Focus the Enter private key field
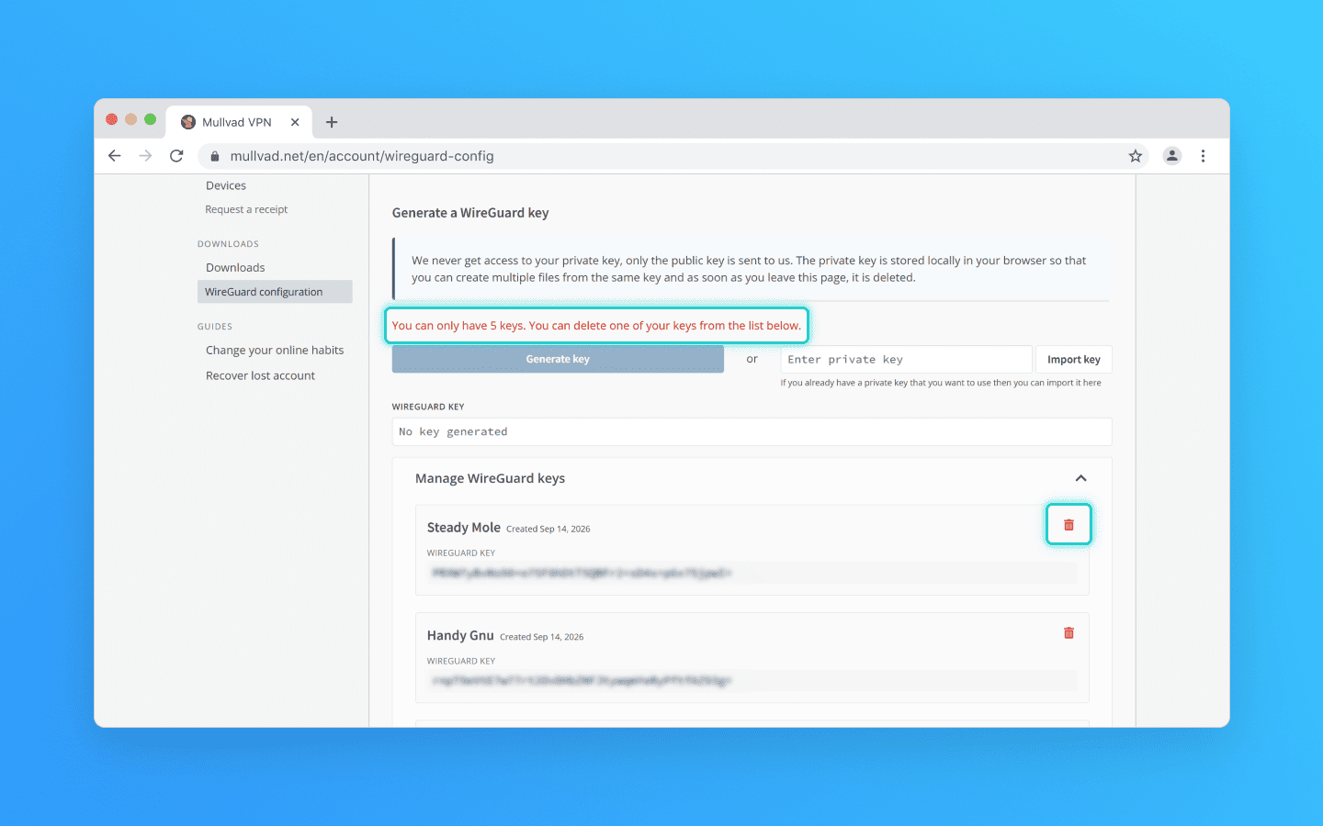Image resolution: width=1323 pixels, height=826 pixels. coord(906,360)
